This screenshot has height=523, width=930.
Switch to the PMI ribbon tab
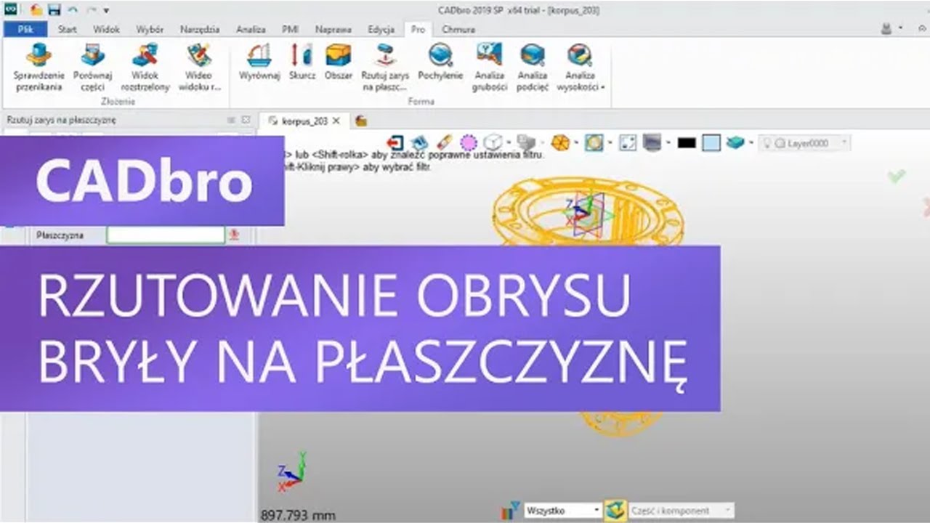[290, 30]
